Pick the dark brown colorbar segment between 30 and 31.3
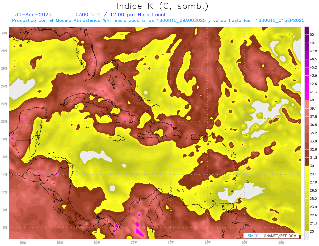The height and width of the screenshot is (246, 319). tap(307, 162)
